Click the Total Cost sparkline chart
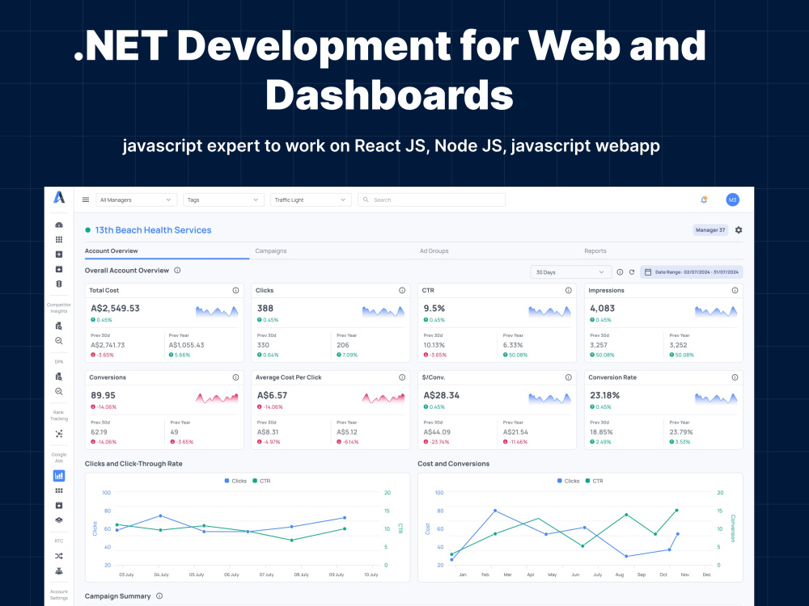Screen dimensions: 809x606 pyautogui.click(x=217, y=311)
